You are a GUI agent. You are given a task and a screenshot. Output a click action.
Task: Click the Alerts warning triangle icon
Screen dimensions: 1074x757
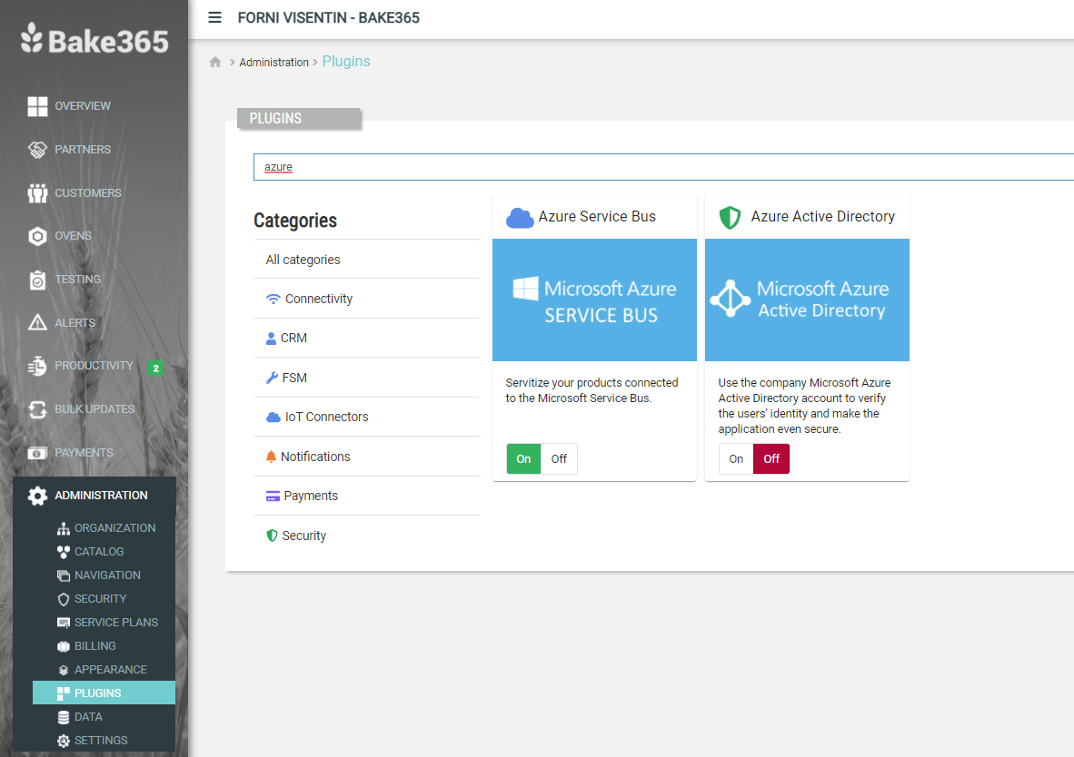[37, 322]
